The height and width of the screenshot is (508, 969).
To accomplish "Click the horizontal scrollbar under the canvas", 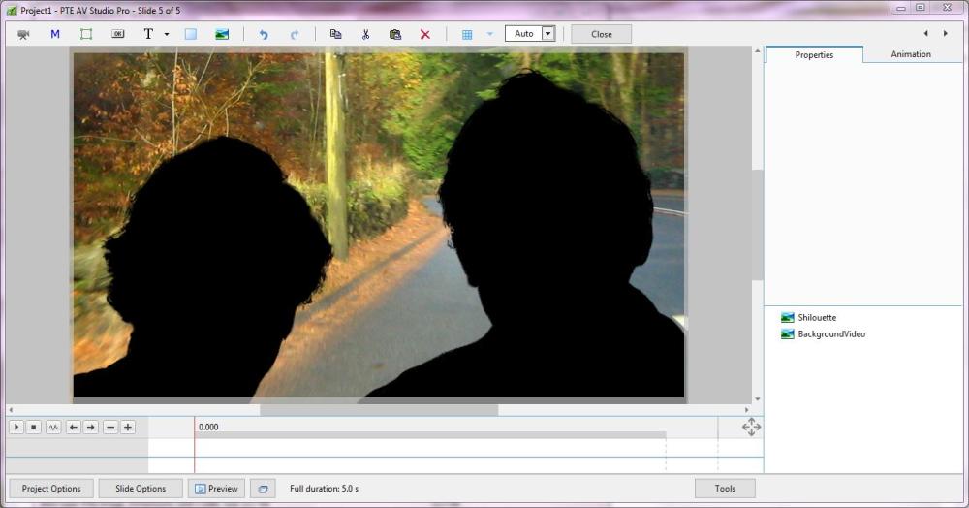I will click(x=378, y=410).
